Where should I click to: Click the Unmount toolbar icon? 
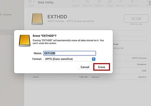click(132, 3)
